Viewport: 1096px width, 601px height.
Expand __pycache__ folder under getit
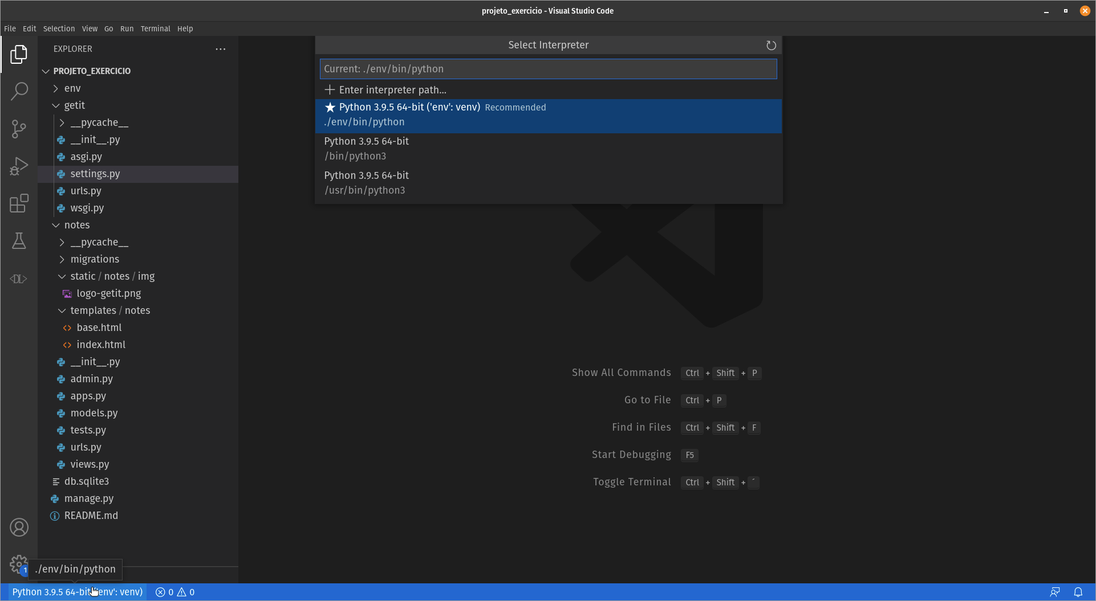tap(62, 122)
